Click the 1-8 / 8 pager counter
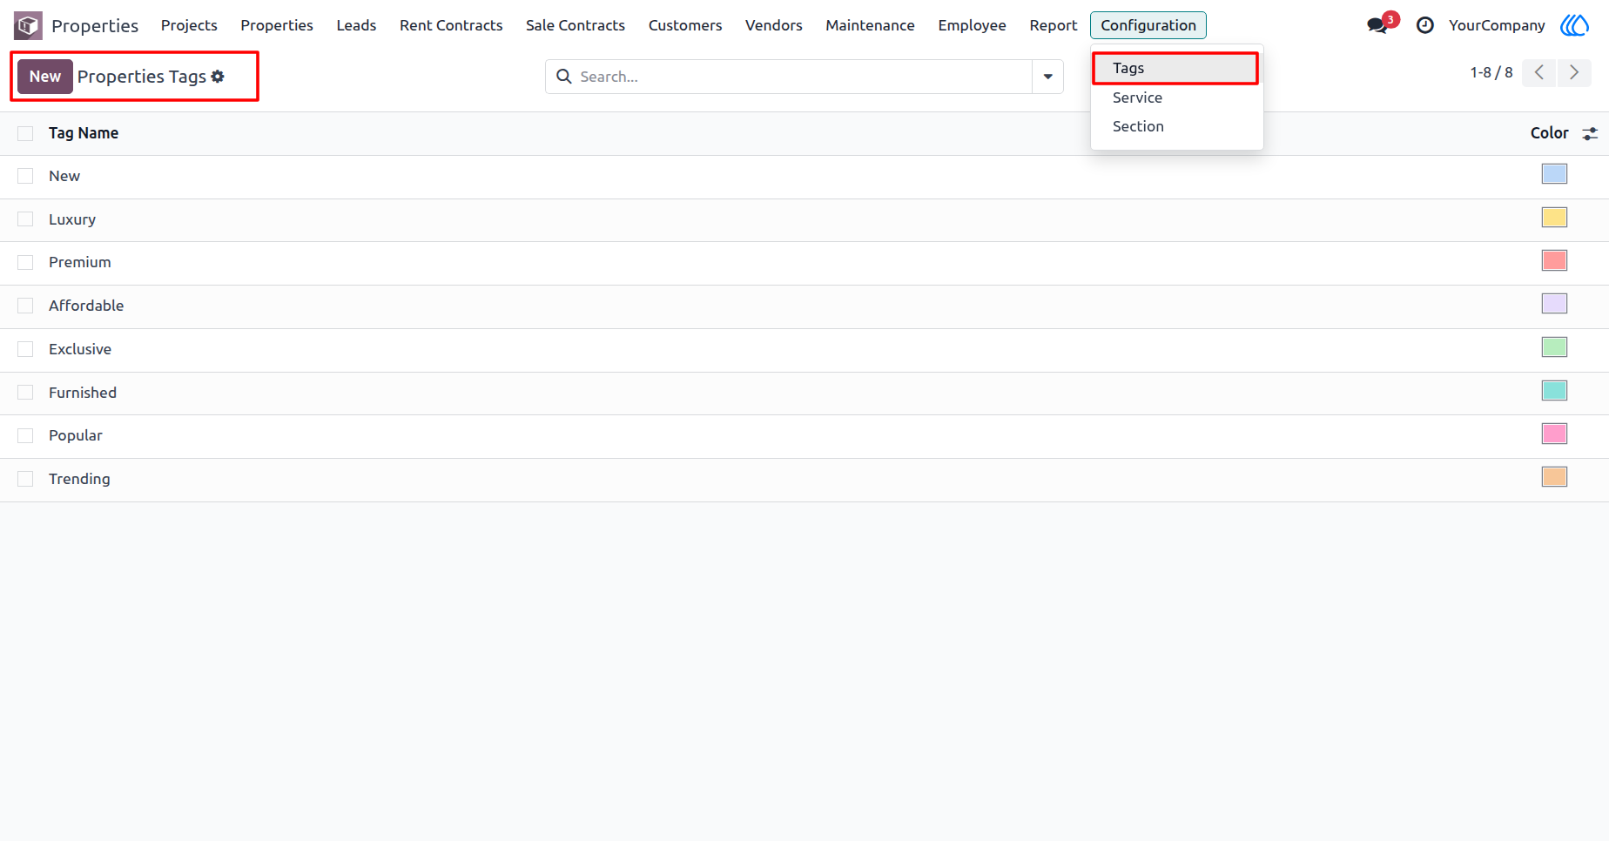Image resolution: width=1609 pixels, height=841 pixels. coord(1491,72)
